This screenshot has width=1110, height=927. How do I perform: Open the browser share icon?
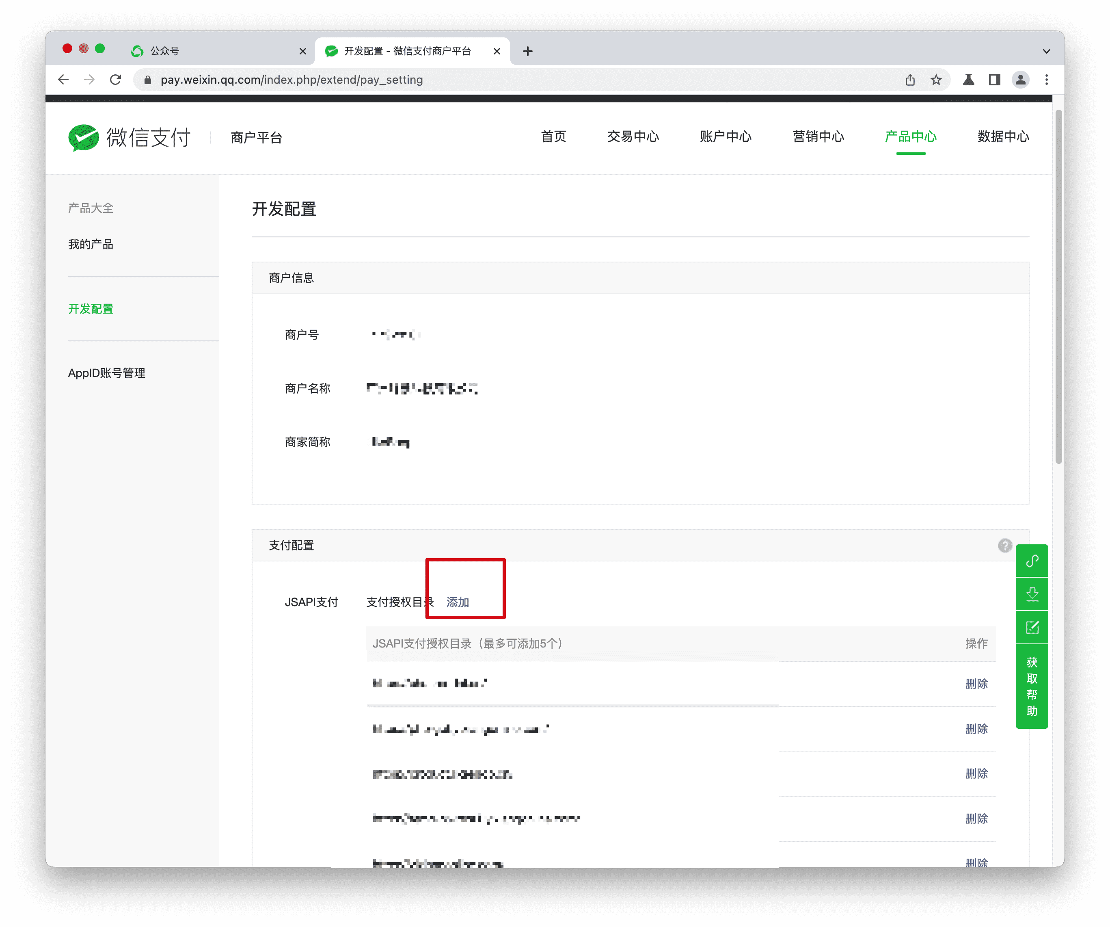(910, 80)
